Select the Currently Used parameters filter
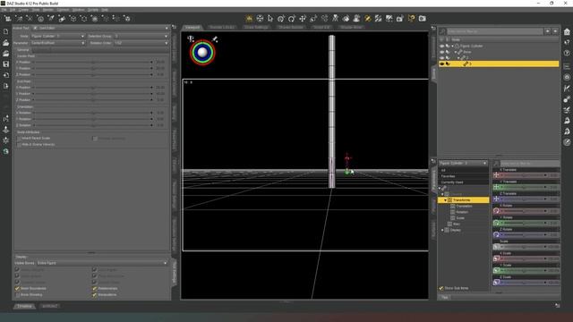Image resolution: width=573 pixels, height=322 pixels. tap(464, 182)
